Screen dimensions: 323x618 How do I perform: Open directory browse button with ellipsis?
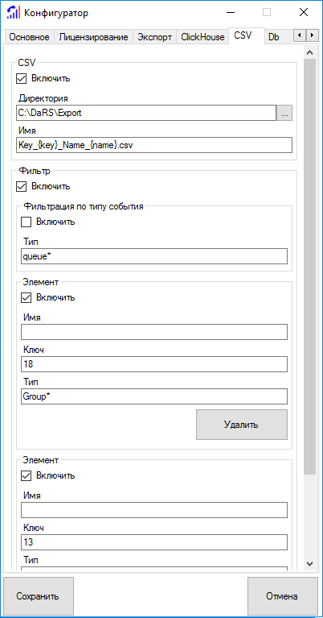pos(284,113)
